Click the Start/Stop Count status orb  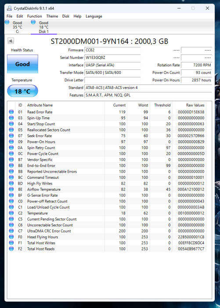[11, 124]
